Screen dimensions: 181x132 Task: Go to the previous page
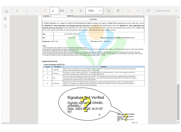[x=26, y=11]
